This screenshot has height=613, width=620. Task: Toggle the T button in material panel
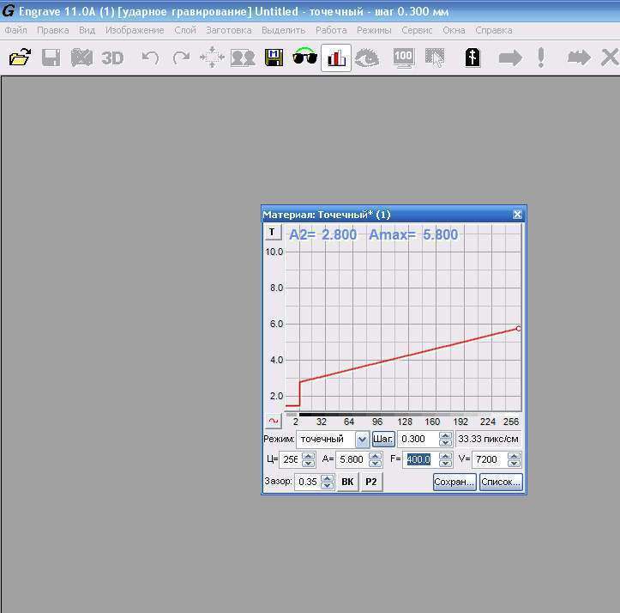point(272,233)
